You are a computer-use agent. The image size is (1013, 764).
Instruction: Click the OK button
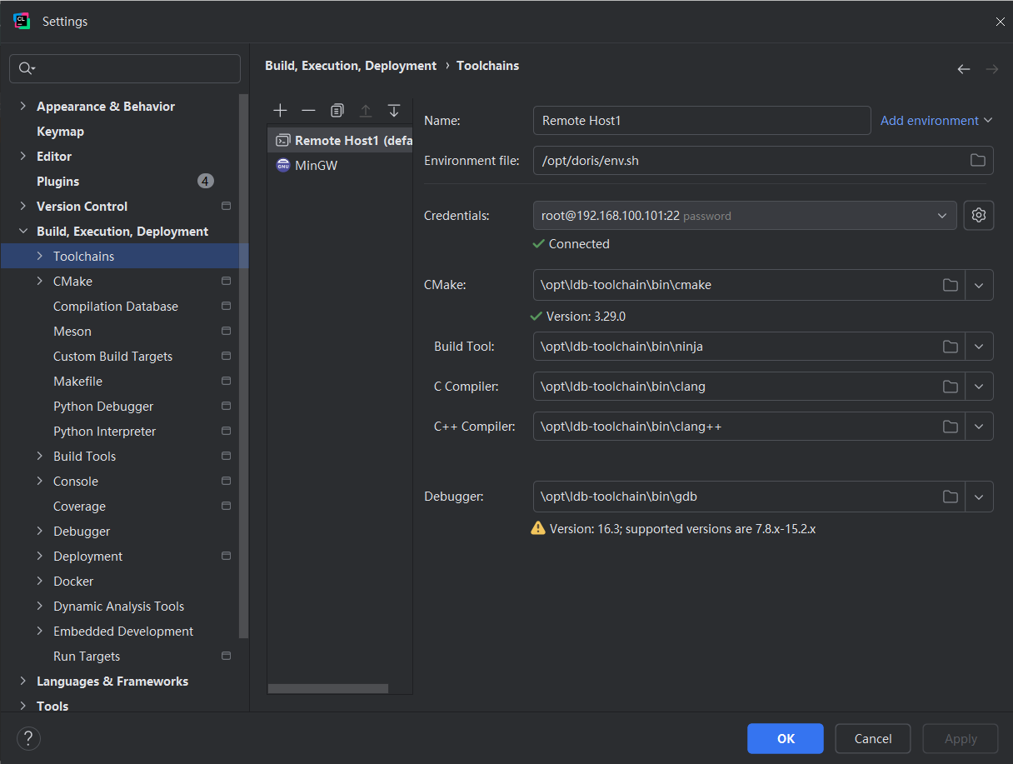pos(786,738)
